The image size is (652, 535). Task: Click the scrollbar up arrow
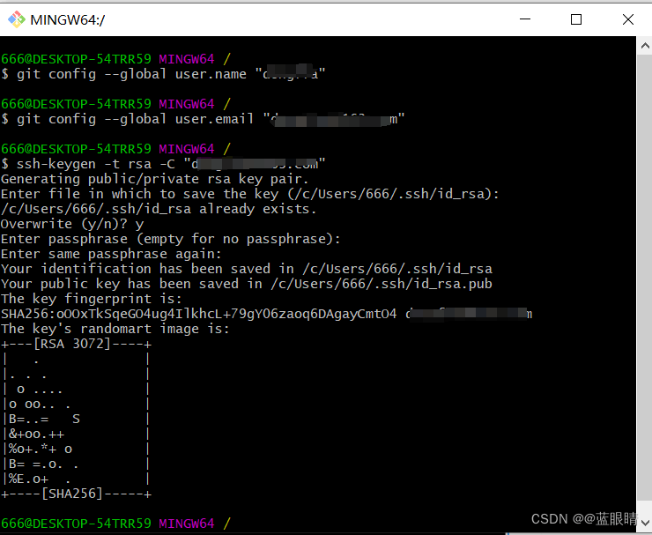point(645,46)
